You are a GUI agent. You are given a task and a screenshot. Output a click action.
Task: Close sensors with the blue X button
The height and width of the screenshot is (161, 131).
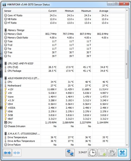tap(122, 153)
